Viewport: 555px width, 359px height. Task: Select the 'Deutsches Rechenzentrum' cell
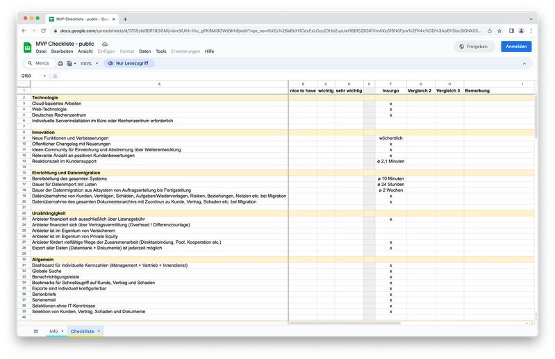159,115
